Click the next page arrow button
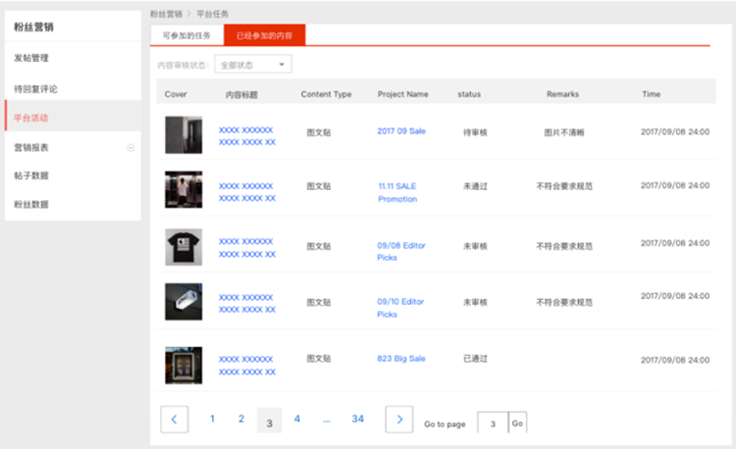 (398, 420)
